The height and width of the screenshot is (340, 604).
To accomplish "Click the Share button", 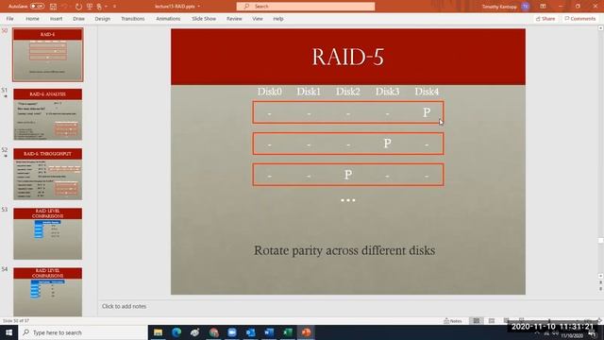I will click(x=545, y=19).
